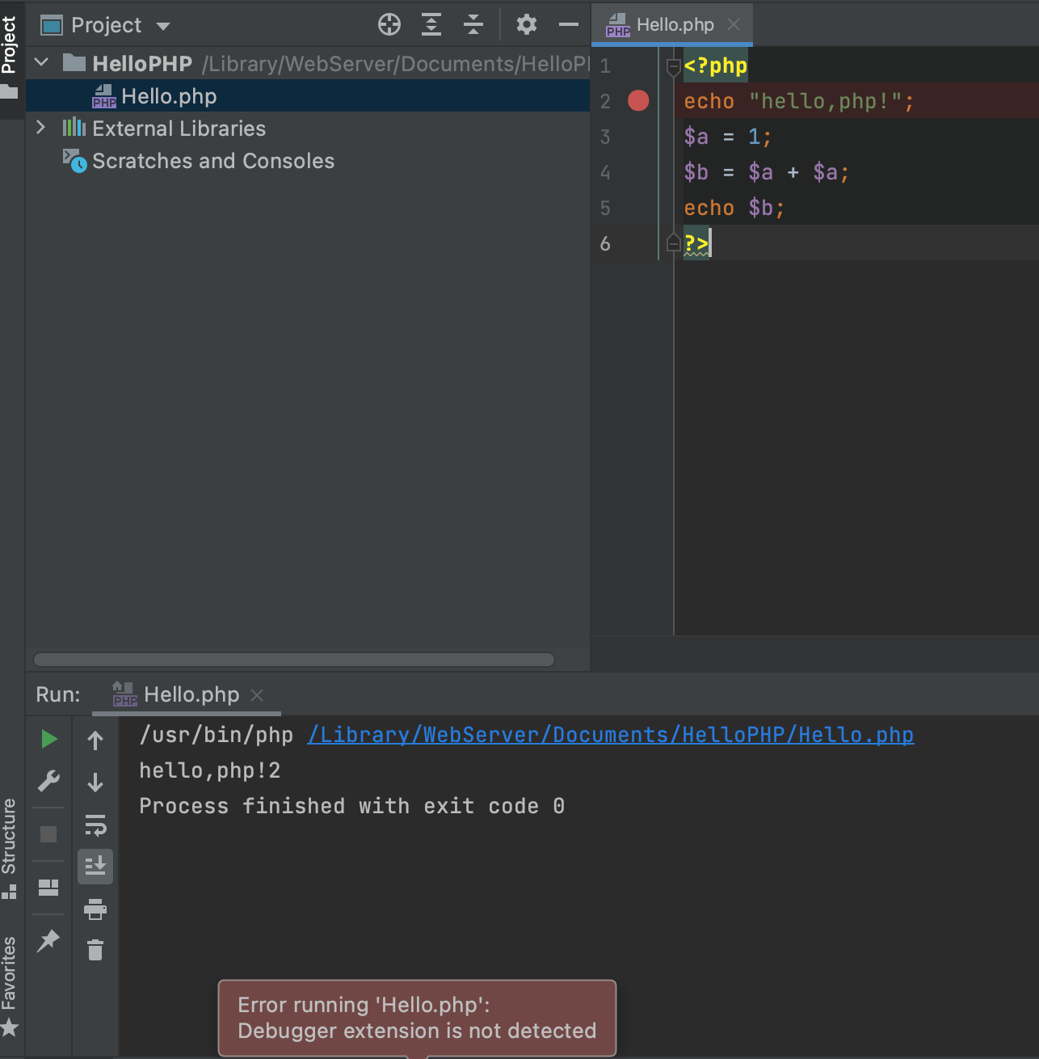Collapse all items in Project panel

(473, 25)
